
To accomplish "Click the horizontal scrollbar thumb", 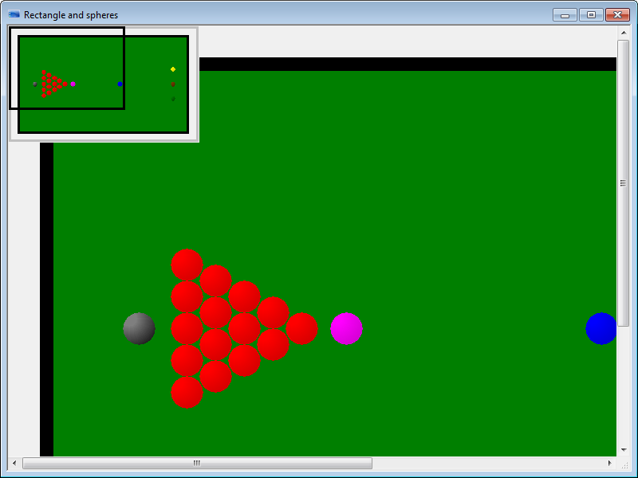I will [197, 463].
